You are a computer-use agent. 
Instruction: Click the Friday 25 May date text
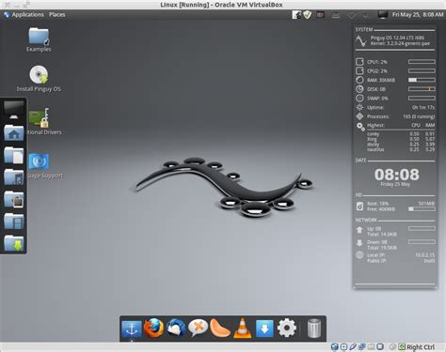coord(395,184)
